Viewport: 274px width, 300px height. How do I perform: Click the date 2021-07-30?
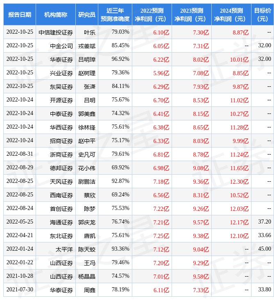click(20, 290)
